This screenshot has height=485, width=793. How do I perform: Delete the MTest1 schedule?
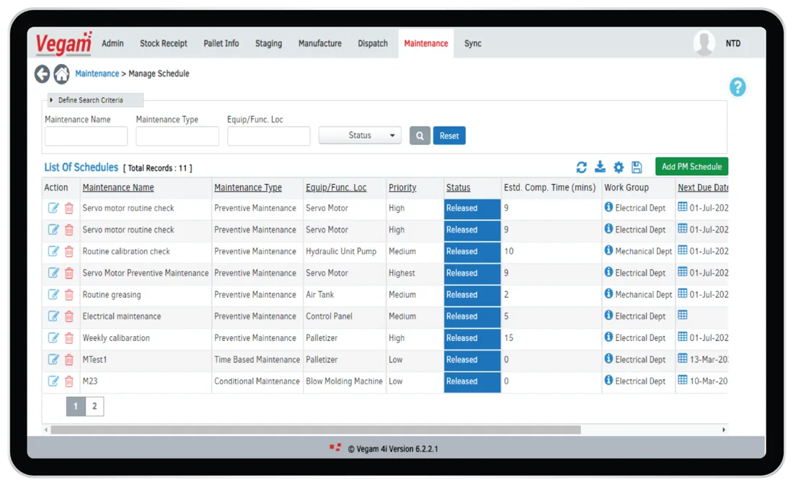click(x=69, y=360)
